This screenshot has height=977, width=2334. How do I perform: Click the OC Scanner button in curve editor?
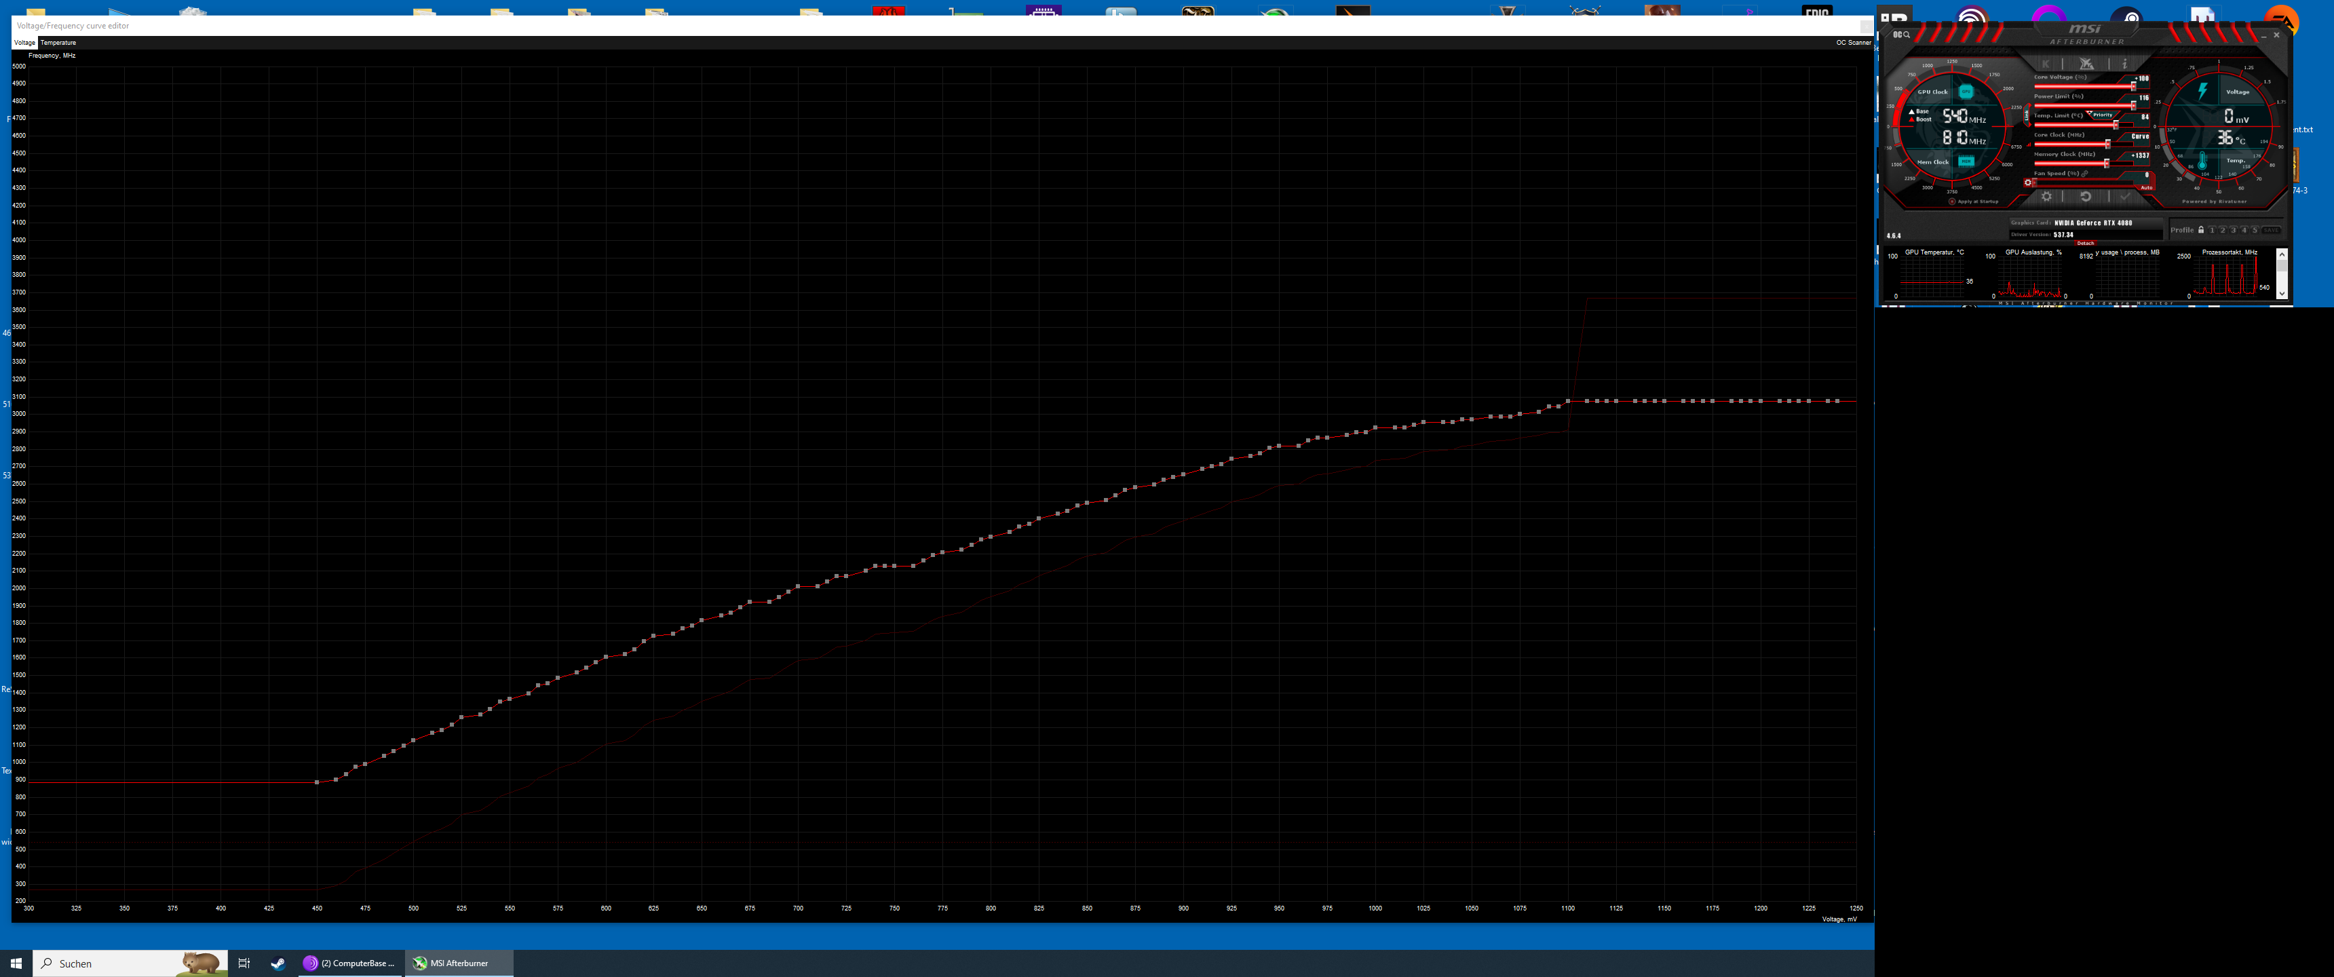[x=1853, y=43]
